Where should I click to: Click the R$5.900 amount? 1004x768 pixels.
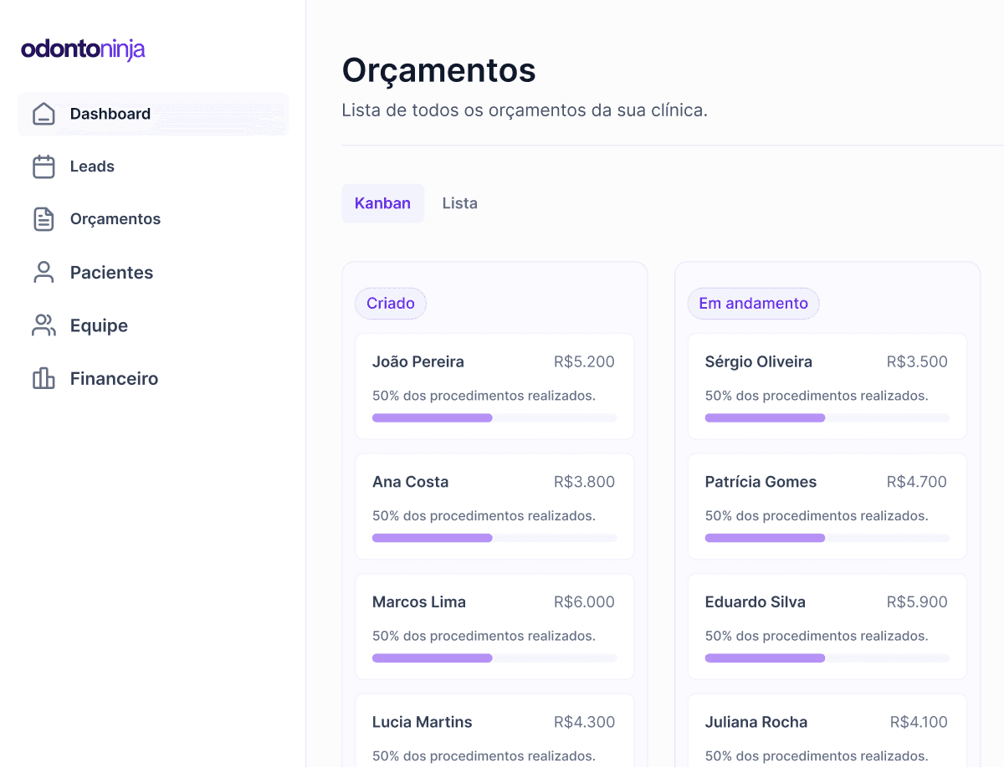(917, 602)
